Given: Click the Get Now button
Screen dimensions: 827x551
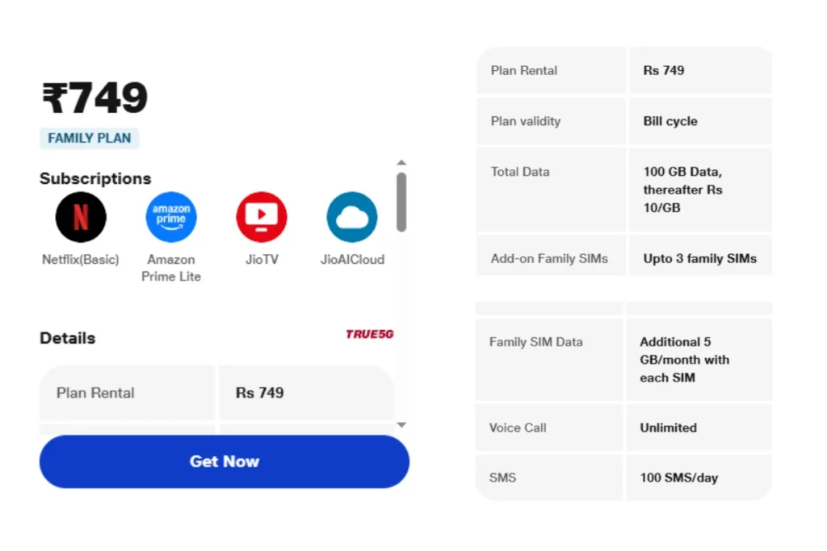Looking at the screenshot, I should point(225,461).
